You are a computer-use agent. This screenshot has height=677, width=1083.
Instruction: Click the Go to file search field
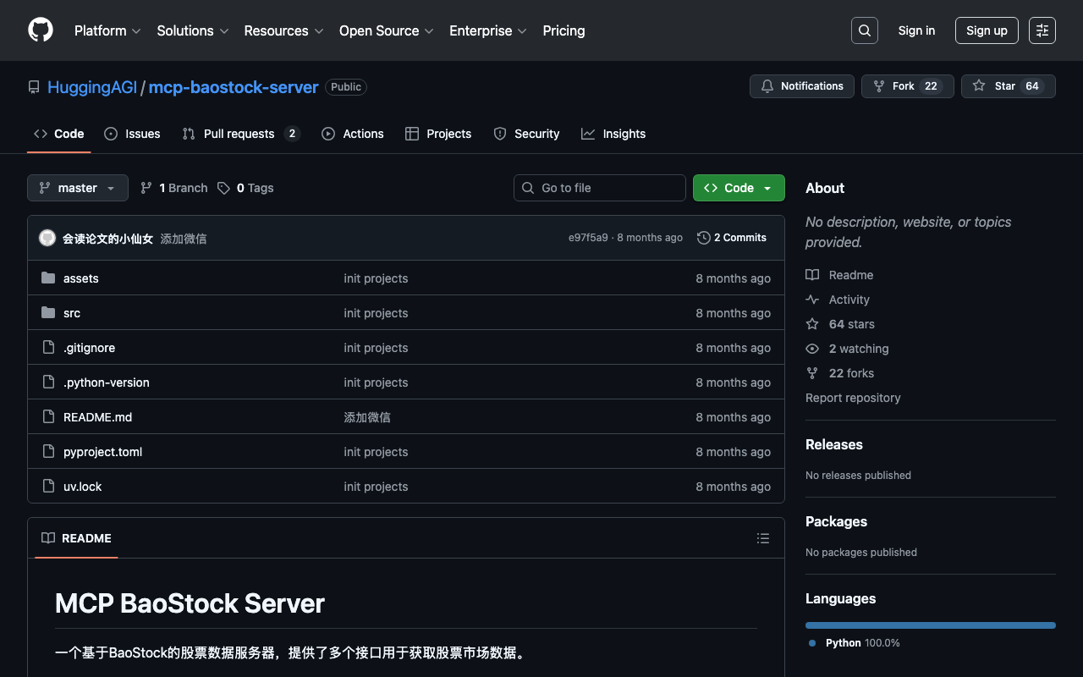[600, 188]
